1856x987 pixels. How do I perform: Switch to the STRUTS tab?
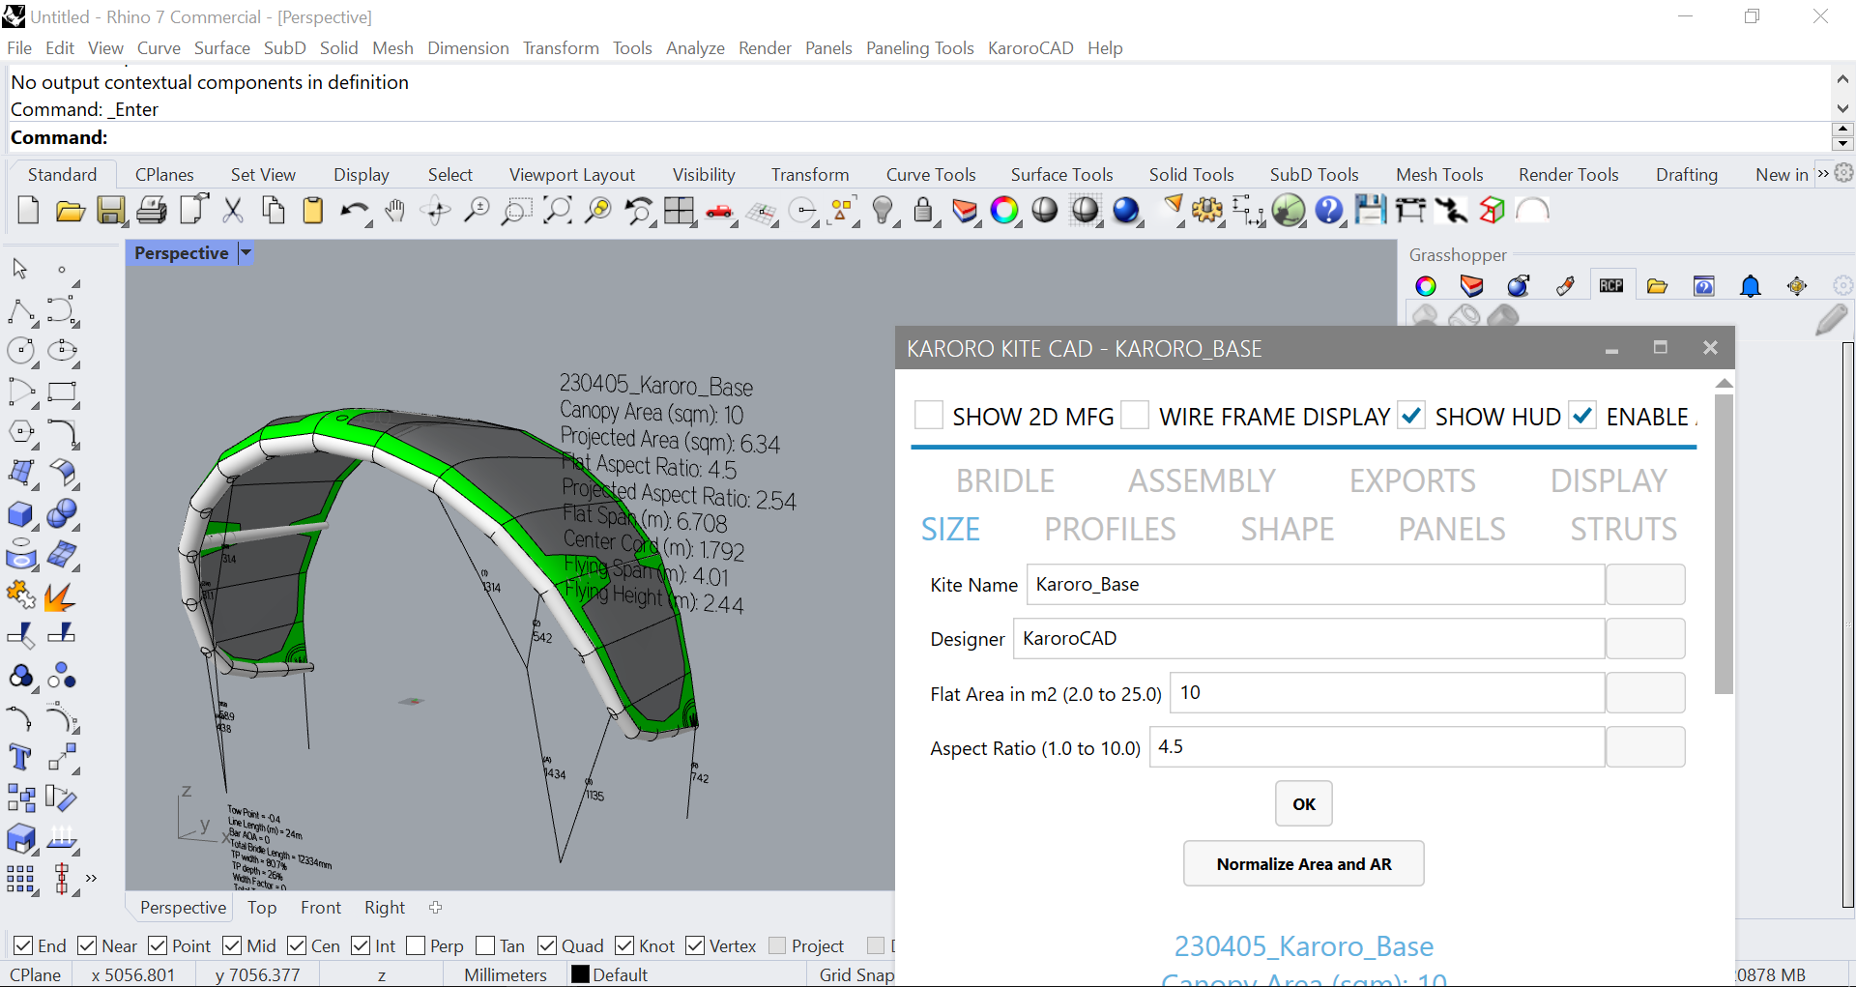1624,529
